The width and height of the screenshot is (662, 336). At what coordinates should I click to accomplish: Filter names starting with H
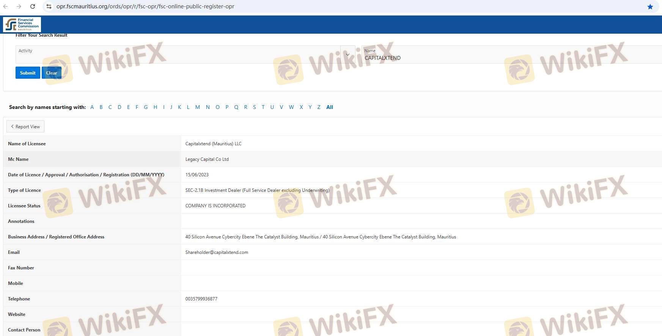click(155, 107)
